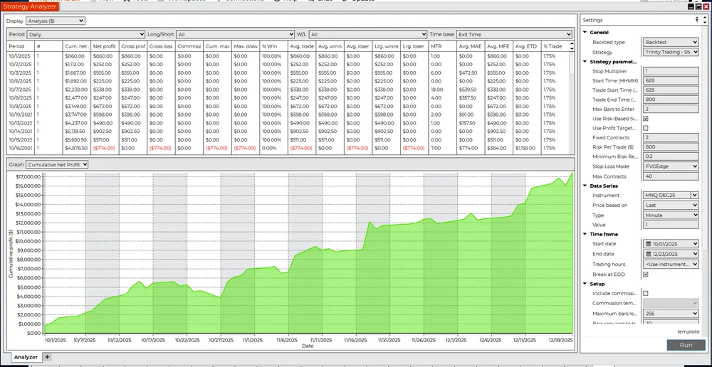This screenshot has height=367, width=712.
Task: Click the Minimum Risk Reward input field
Action: pyautogui.click(x=671, y=156)
